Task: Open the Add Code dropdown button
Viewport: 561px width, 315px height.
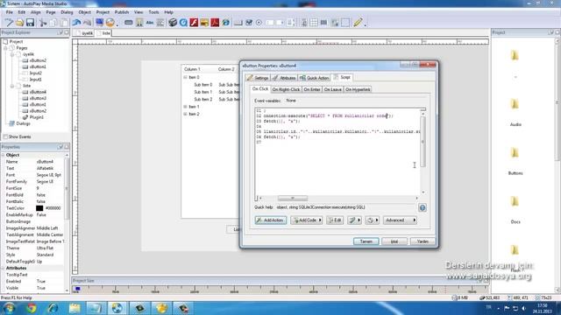Action: click(307, 220)
